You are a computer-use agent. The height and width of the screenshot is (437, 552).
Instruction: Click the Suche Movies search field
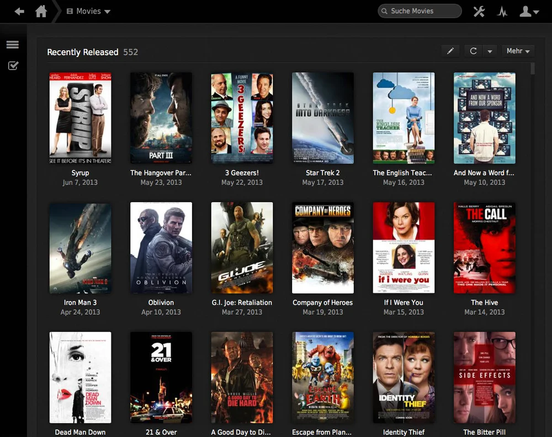tap(420, 11)
